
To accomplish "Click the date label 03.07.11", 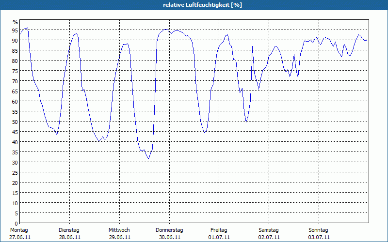I will [x=319, y=238].
